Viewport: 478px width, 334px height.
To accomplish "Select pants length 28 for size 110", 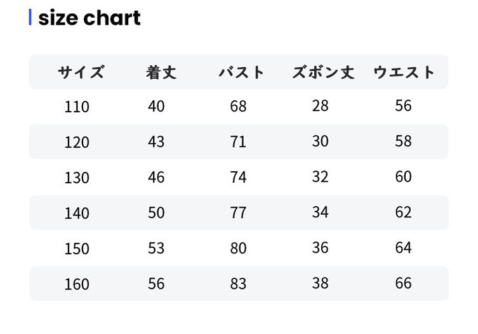I will [x=320, y=106].
